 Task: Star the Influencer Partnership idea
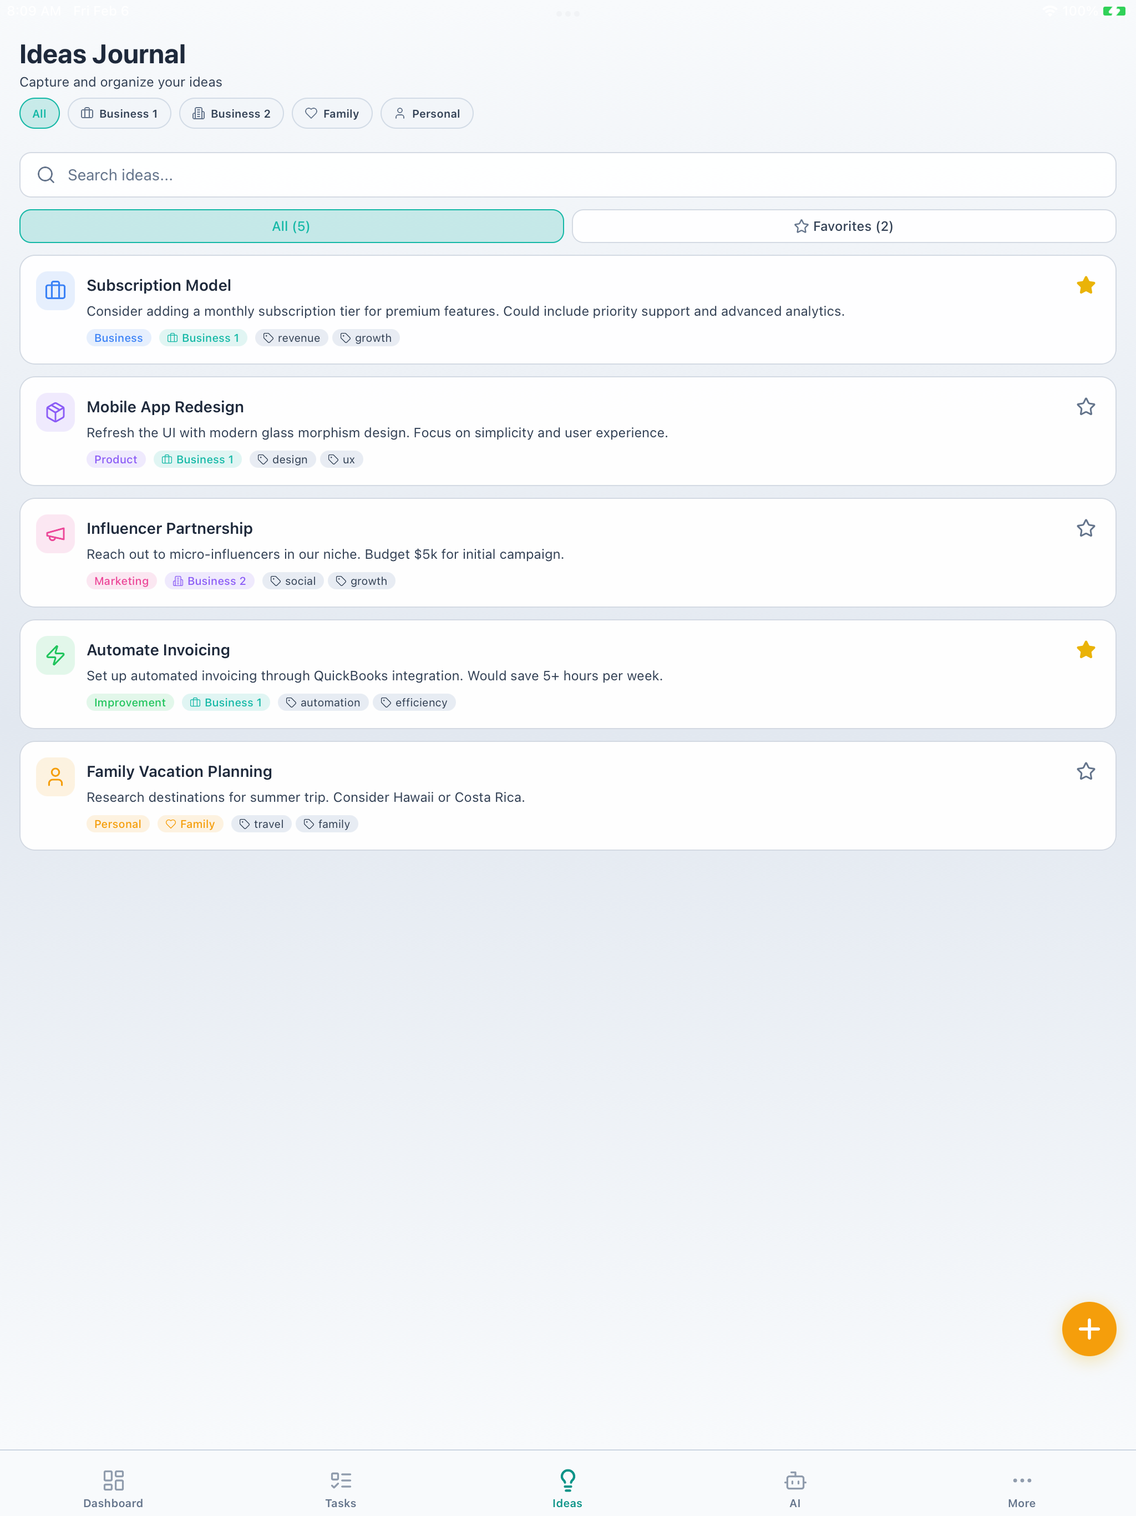pos(1086,528)
